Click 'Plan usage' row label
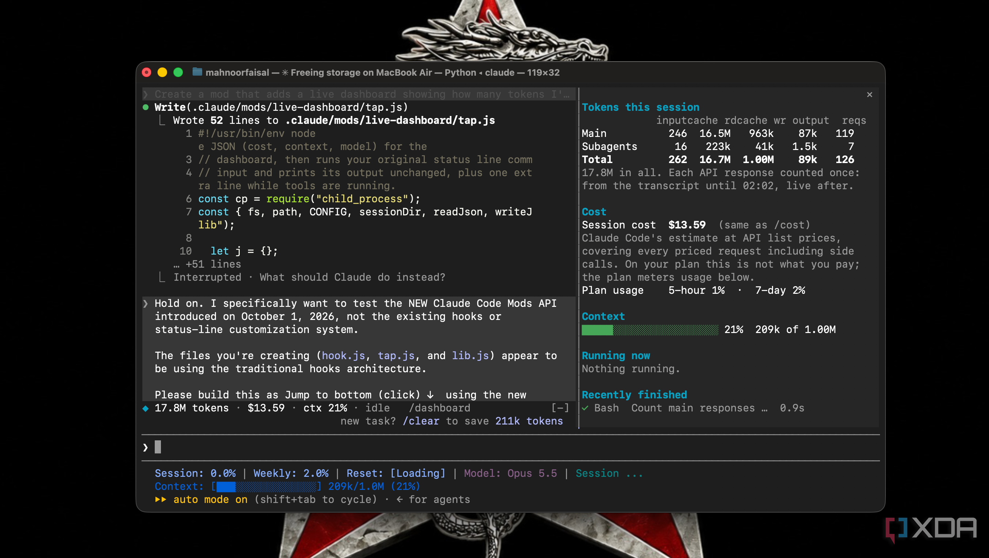 pos(612,290)
